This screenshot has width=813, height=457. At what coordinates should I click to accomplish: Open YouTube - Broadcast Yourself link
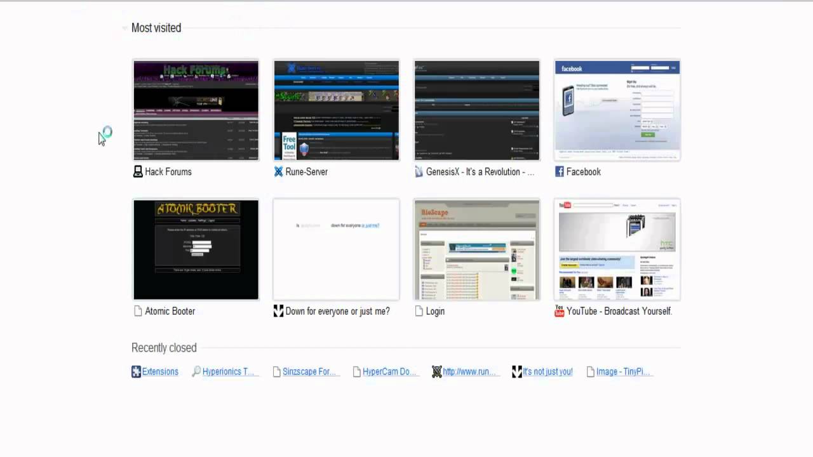619,311
